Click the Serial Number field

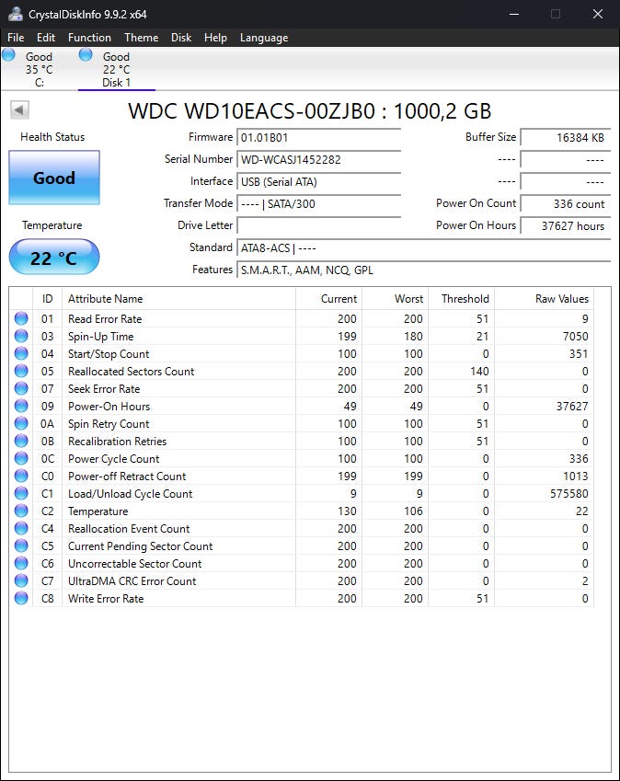pos(318,159)
